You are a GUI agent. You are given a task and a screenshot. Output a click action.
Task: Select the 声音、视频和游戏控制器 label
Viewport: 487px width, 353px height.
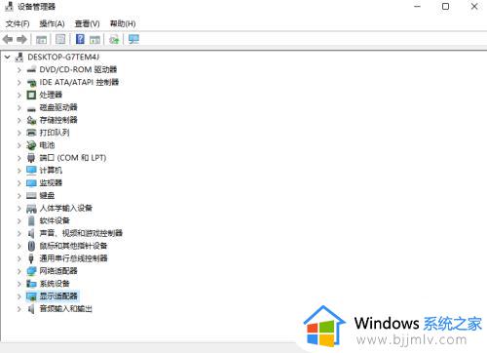[x=81, y=233]
